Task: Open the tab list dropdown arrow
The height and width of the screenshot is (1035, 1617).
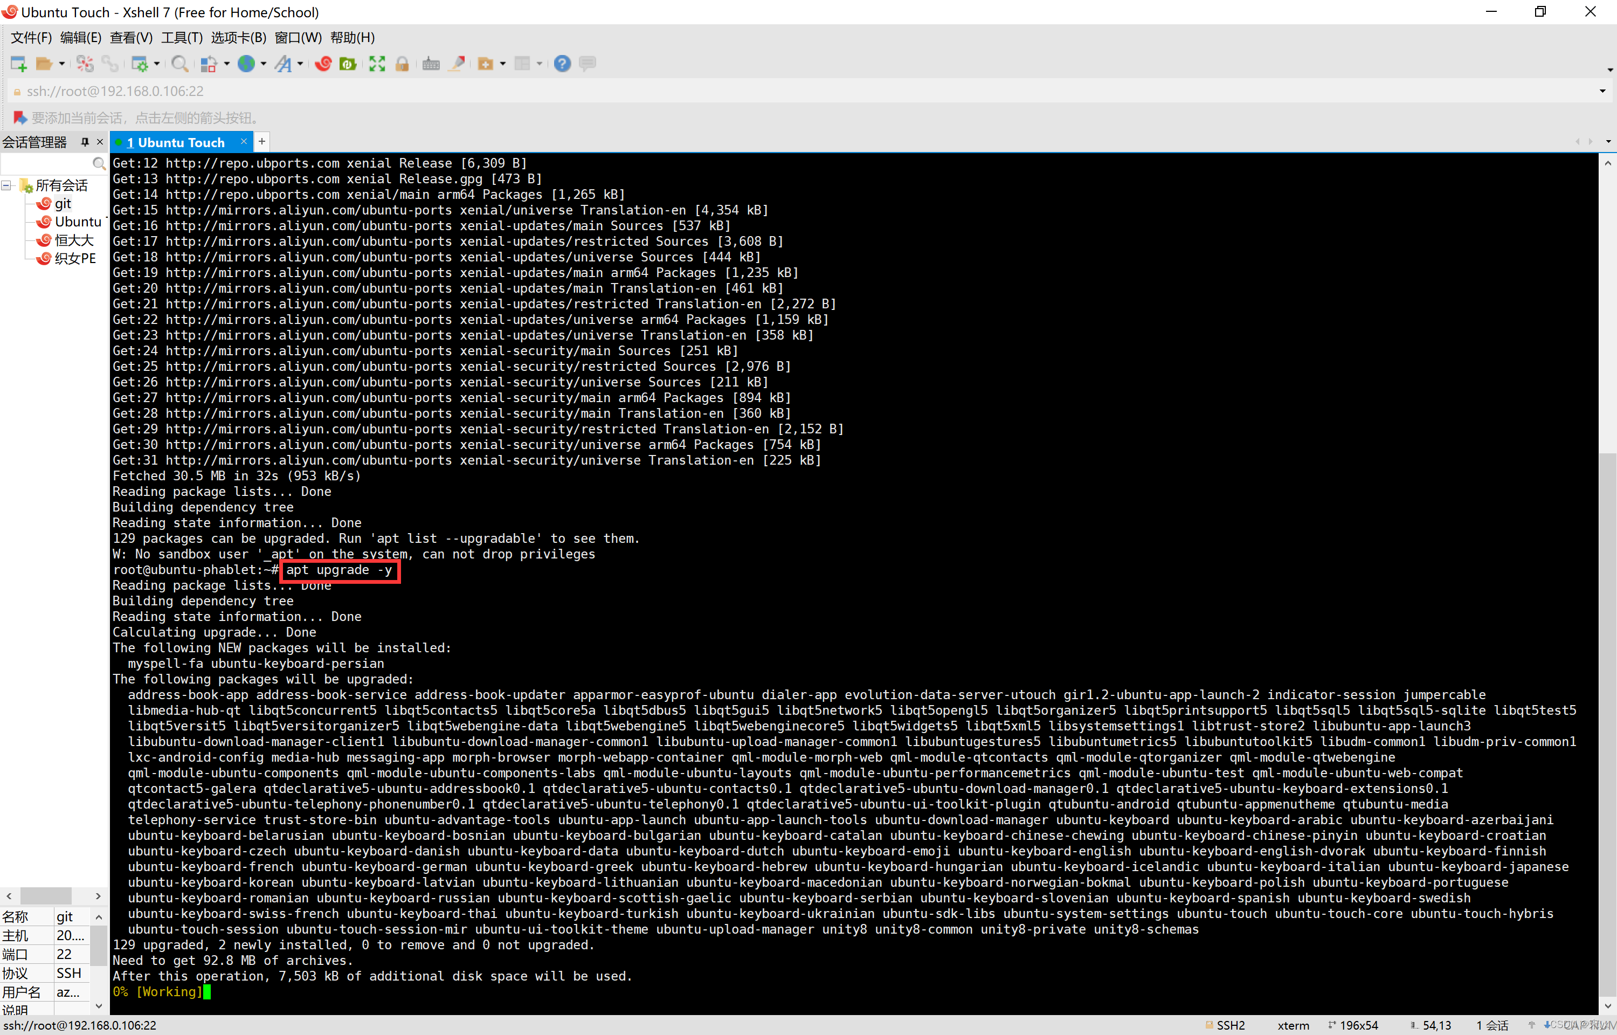Action: coord(1608,142)
